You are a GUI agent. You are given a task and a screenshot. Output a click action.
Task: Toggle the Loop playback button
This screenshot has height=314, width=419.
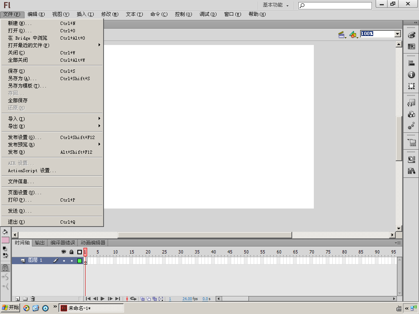tap(133, 299)
